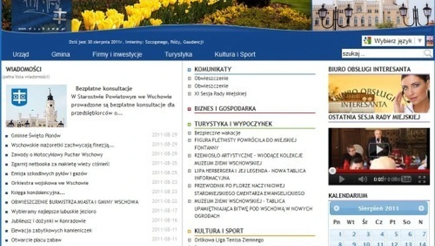Viewport: 435px width, 246px height.
Task: Open Otwarcie placu zabaw news
Action: point(37,240)
